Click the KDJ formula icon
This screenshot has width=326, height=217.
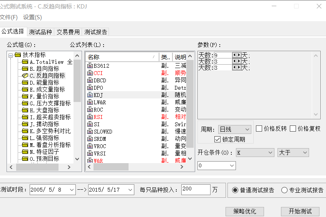tap(90, 95)
